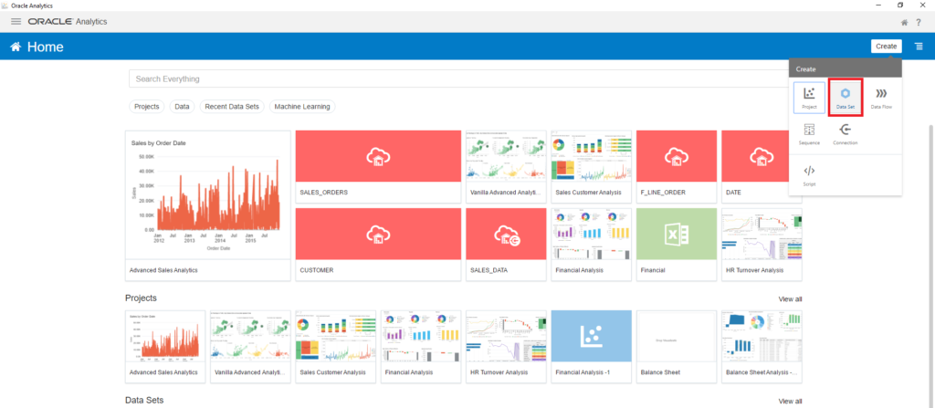Filter by Data chip
This screenshot has width=935, height=408.
coord(182,107)
